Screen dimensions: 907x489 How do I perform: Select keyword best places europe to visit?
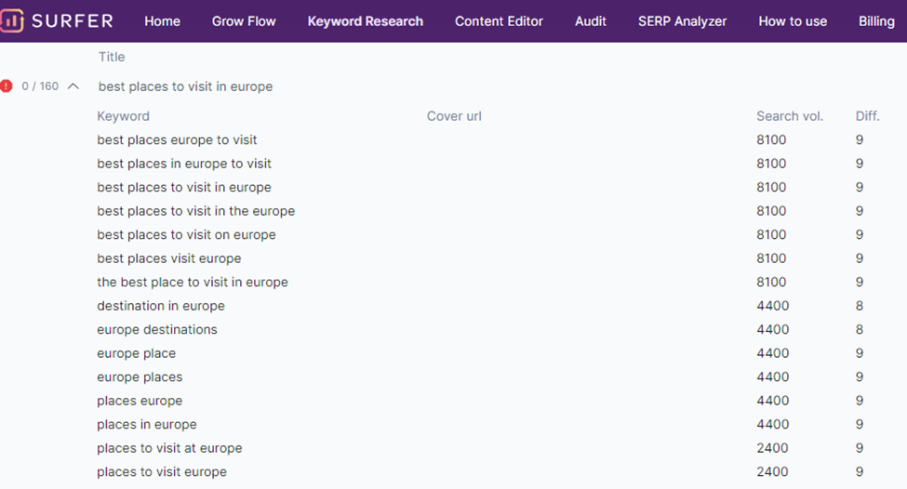(x=177, y=140)
